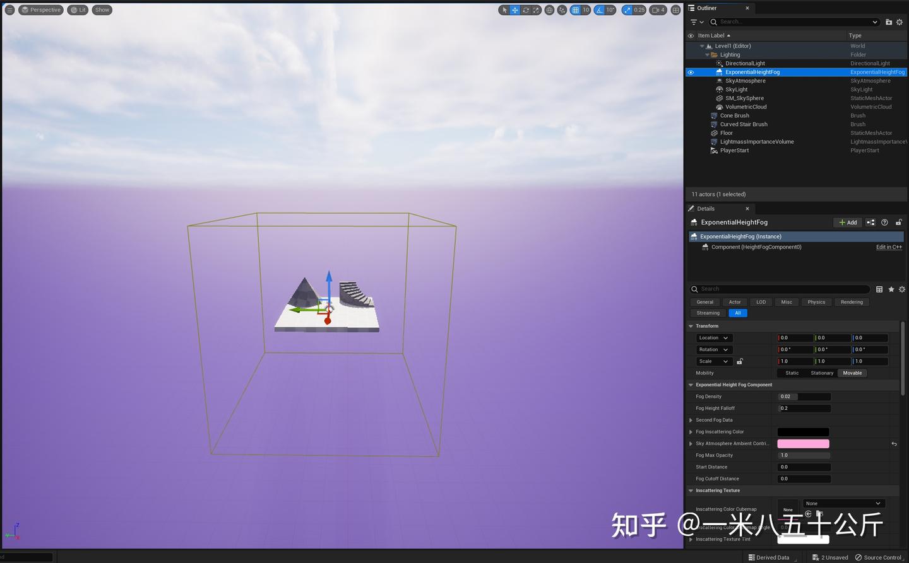Screen dimensions: 909x563
Task: Collapse the Transform section in Details
Action: [691, 326]
